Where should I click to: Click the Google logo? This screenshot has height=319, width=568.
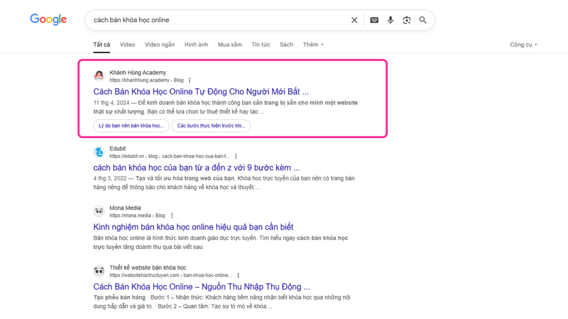pyautogui.click(x=48, y=19)
